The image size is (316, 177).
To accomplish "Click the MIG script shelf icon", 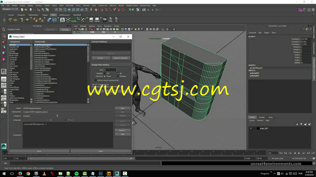I will click(x=111, y=20).
